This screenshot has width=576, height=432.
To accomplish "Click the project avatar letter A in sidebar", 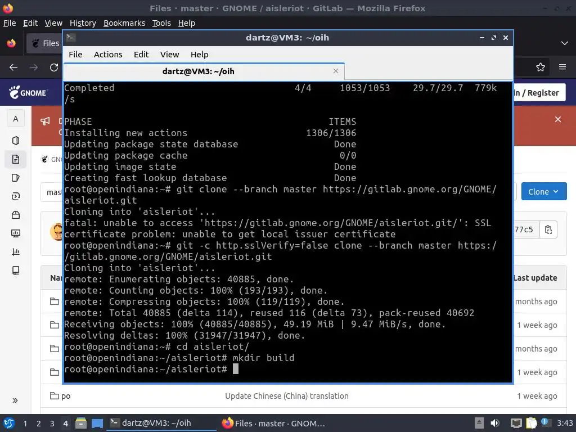I will (15, 119).
